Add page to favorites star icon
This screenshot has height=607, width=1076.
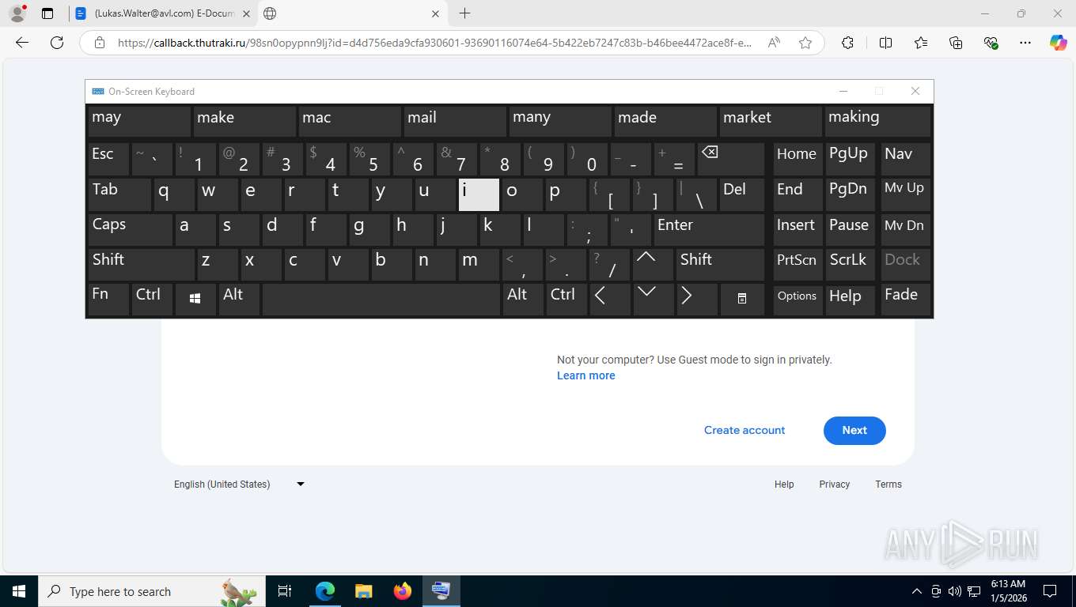(x=805, y=43)
